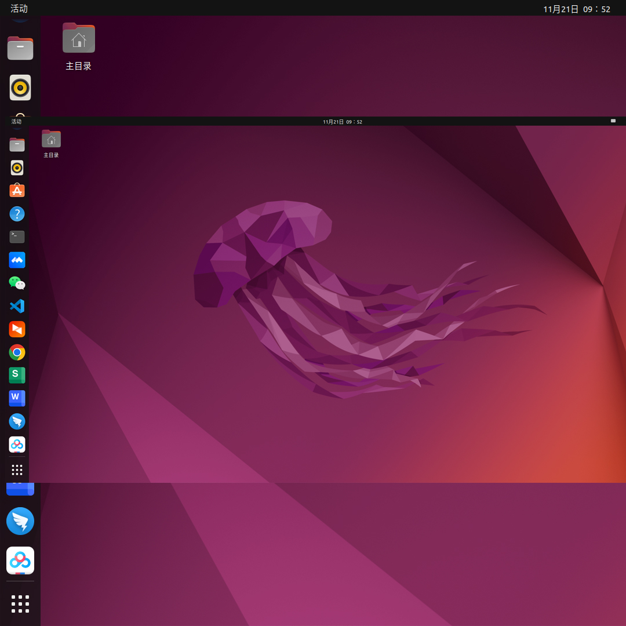Launch Rhythmbox from the enlarged outer dock
The width and height of the screenshot is (626, 626).
coord(20,88)
